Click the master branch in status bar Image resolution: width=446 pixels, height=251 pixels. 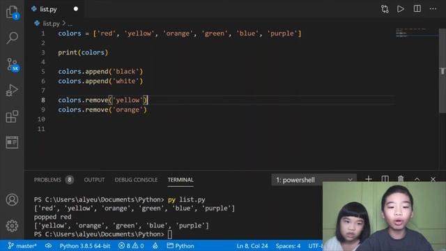click(x=22, y=246)
